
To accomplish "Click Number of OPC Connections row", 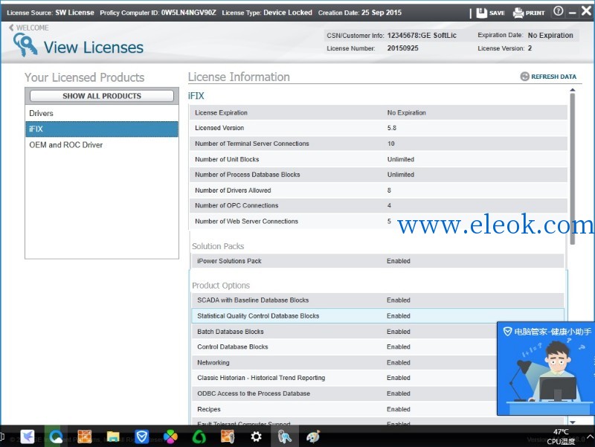I will coord(378,205).
